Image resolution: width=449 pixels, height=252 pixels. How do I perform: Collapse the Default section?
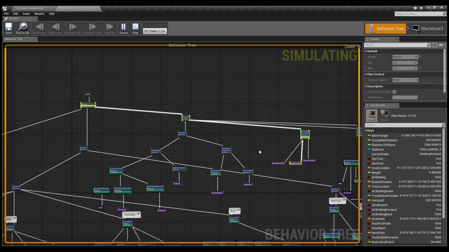(x=366, y=51)
